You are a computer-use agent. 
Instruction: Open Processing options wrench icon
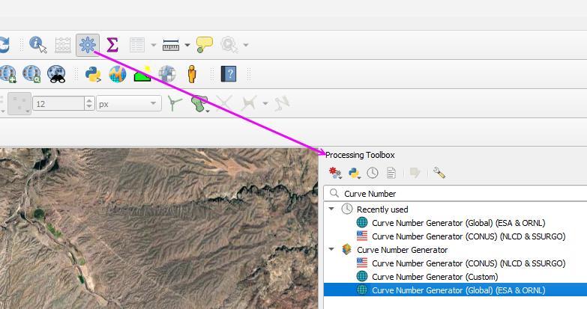coord(439,173)
